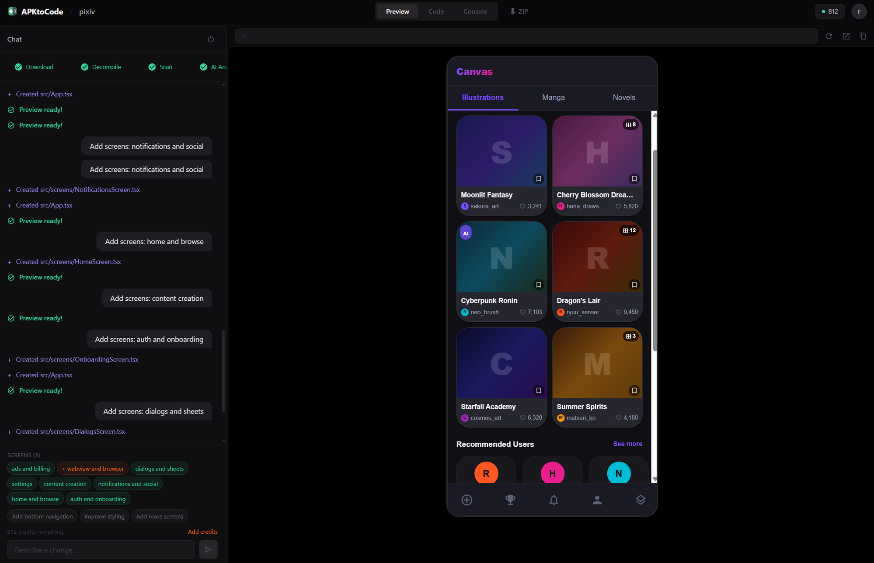
Task: Click the See more link for Recommended Users
Action: pyautogui.click(x=627, y=444)
